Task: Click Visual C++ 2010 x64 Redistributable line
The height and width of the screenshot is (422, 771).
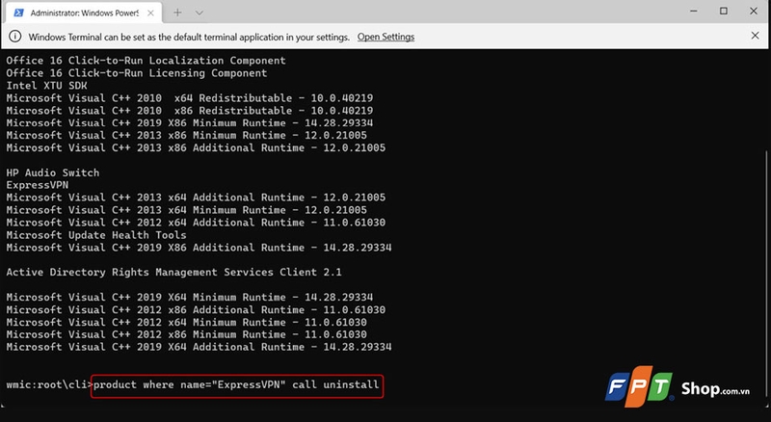Action: tap(189, 98)
